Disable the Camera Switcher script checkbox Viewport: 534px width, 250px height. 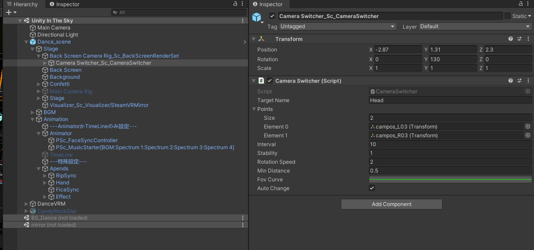(x=270, y=81)
